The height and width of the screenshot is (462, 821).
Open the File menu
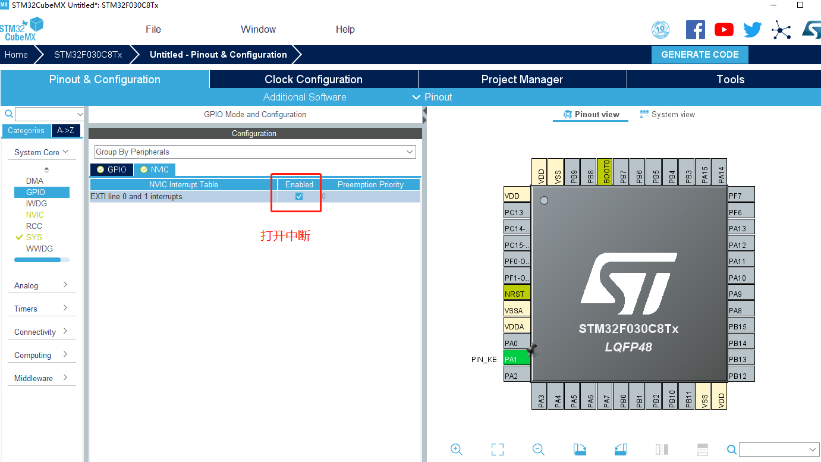coord(153,29)
